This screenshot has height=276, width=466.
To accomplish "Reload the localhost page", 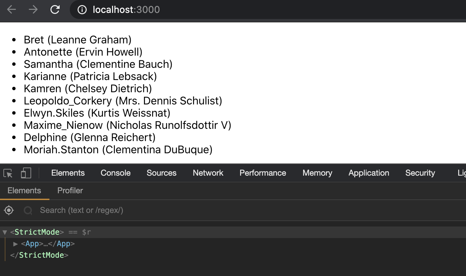I will pos(55,9).
